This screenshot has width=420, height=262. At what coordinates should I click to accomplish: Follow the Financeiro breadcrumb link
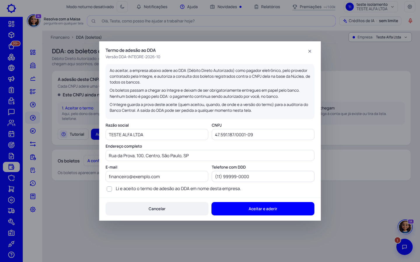pos(60,37)
